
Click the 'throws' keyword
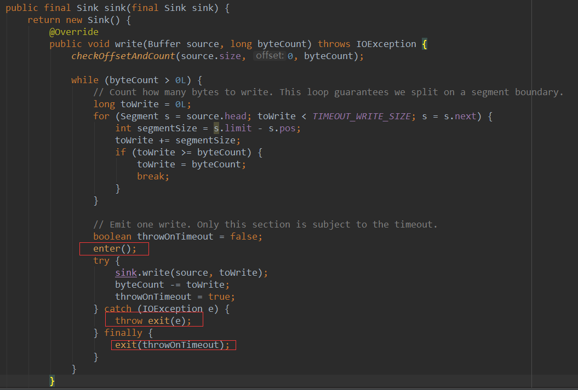[334, 44]
